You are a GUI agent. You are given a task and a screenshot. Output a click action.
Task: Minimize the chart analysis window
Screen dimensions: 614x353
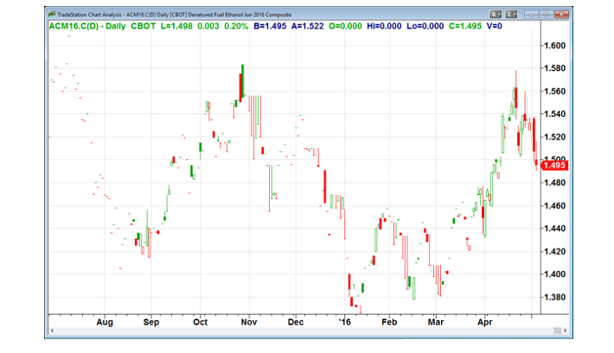pyautogui.click(x=531, y=15)
